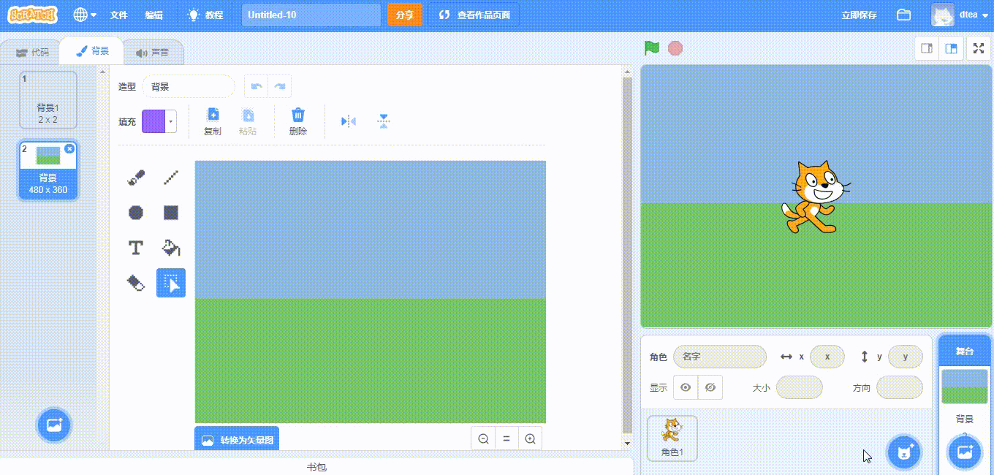994x475 pixels.
Task: Open the 编辑 menu
Action: 153,15
